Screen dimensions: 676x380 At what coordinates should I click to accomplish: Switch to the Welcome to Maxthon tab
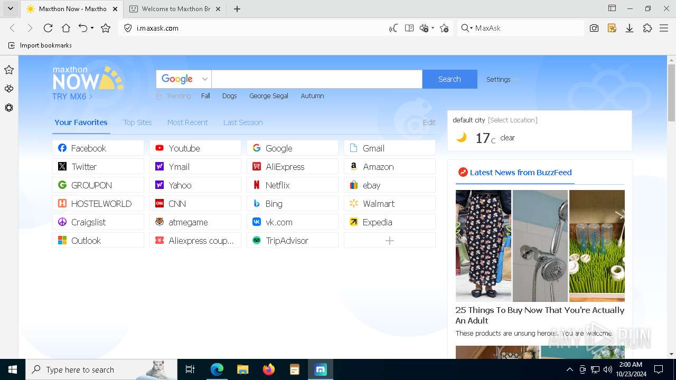tap(176, 8)
